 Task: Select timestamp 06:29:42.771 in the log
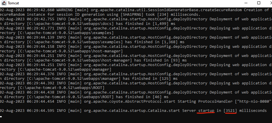41,28
